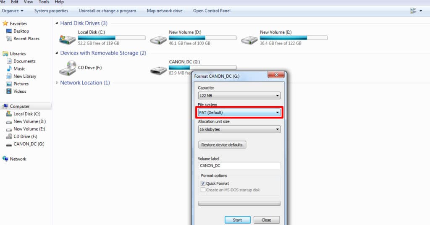Collapse the Hard Disk Drives group
Image resolution: width=430 pixels, height=225 pixels.
point(57,23)
